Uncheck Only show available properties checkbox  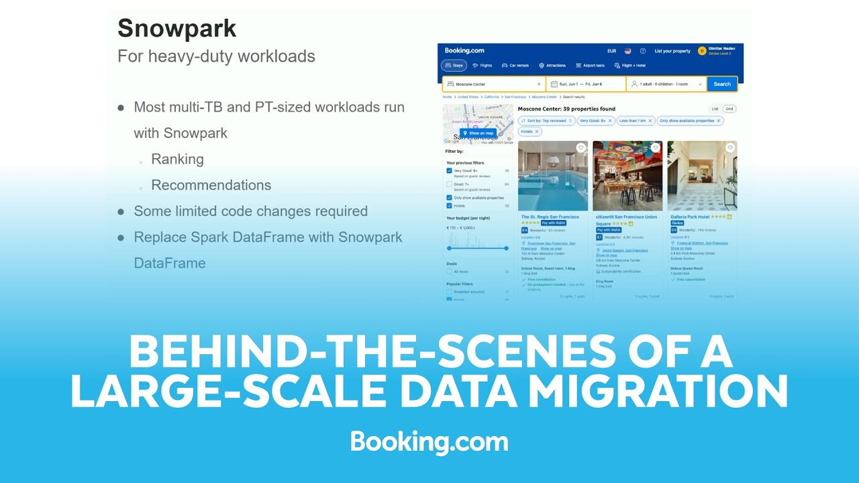(449, 197)
